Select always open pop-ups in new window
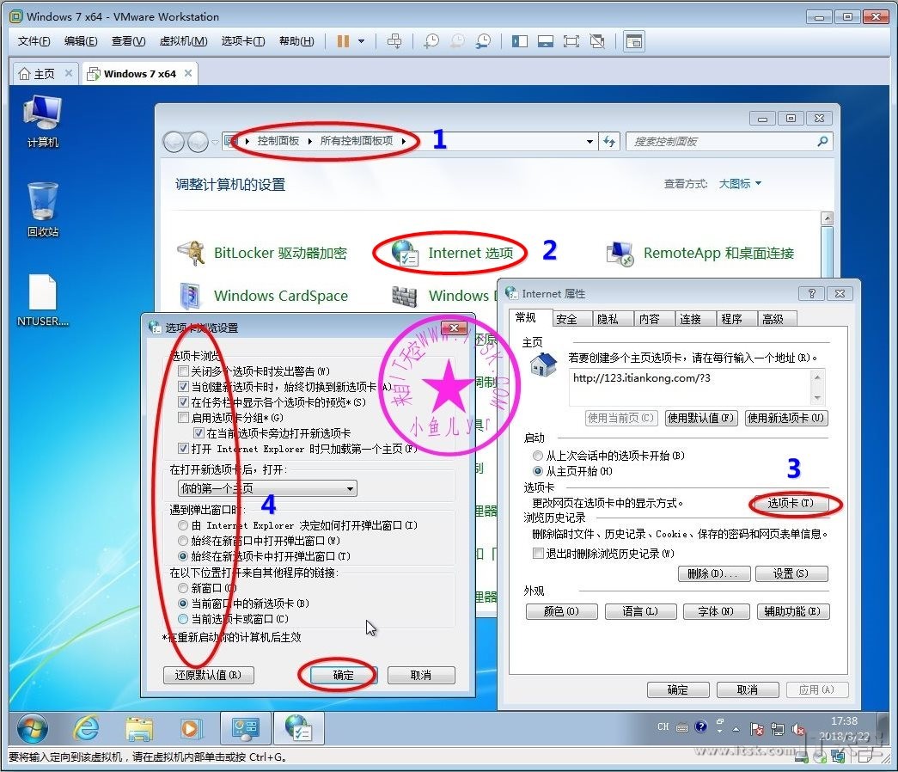Image resolution: width=898 pixels, height=772 pixels. click(x=182, y=541)
